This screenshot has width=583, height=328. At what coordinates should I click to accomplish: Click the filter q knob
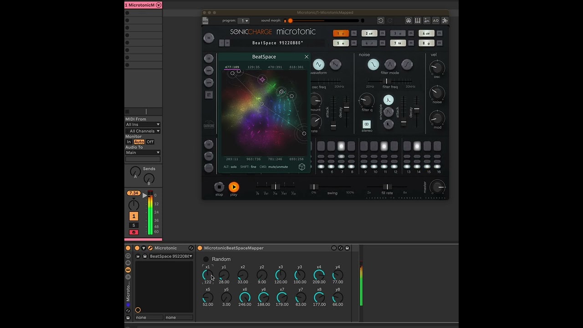click(x=366, y=100)
